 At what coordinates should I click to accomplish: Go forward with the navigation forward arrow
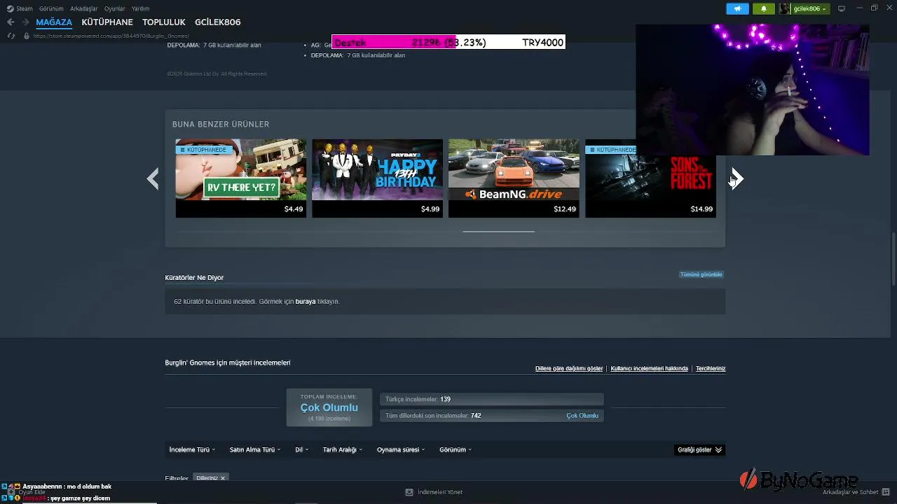[x=25, y=22]
